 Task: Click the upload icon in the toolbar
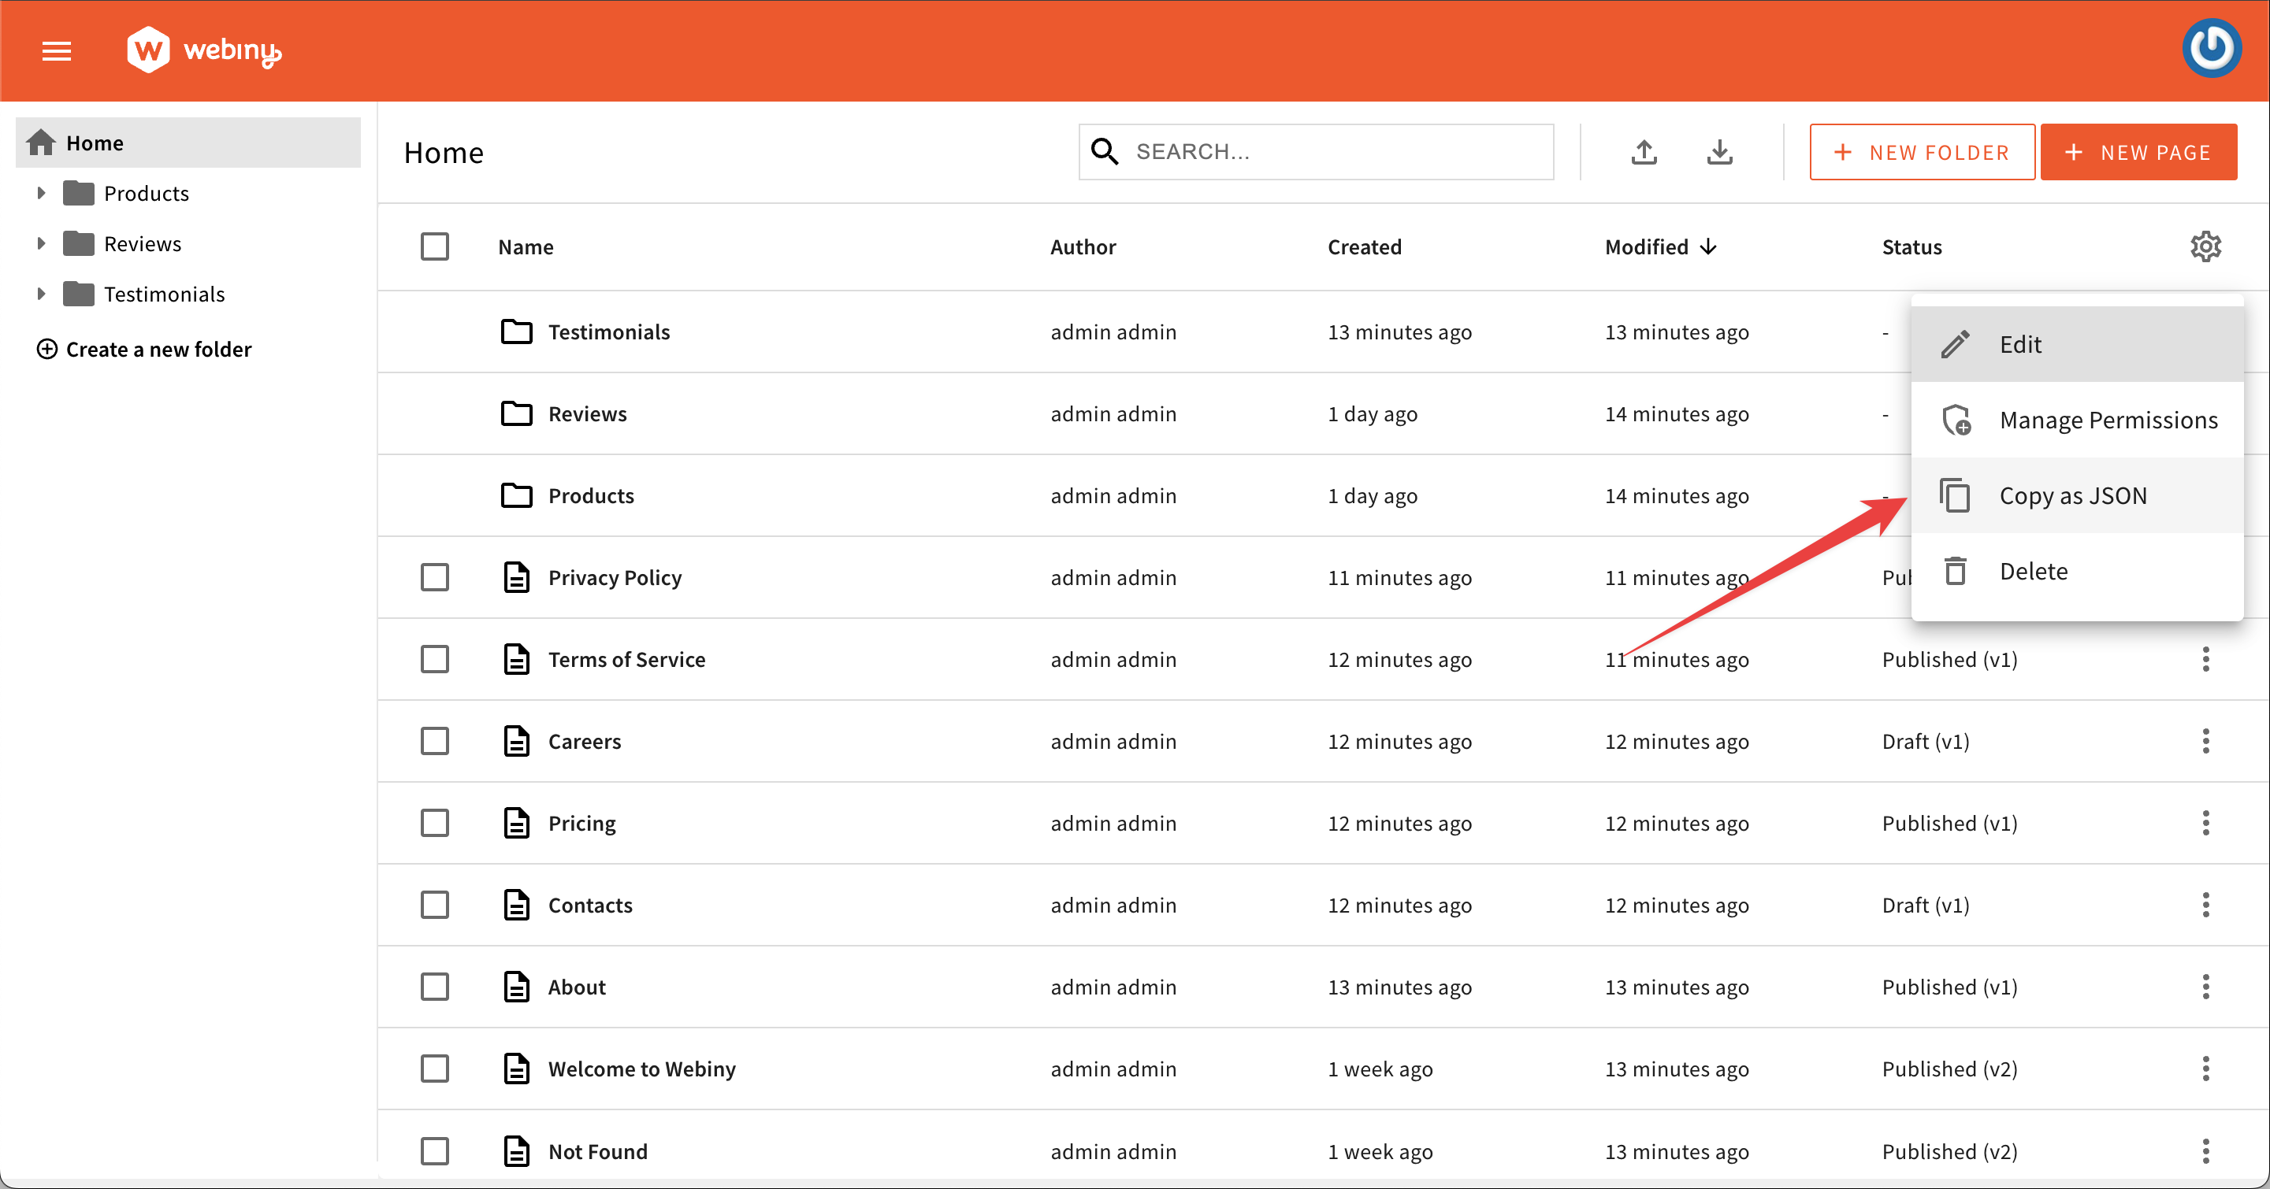tap(1644, 153)
